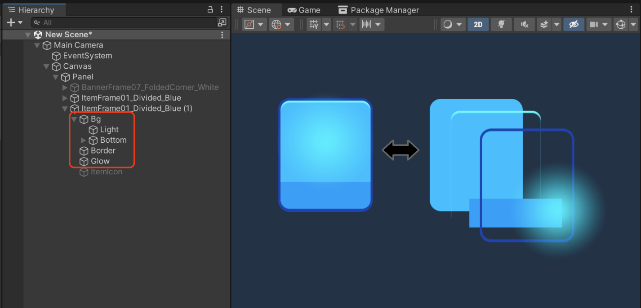
Task: Expand the Bottom object arrow
Action: pyautogui.click(x=83, y=140)
